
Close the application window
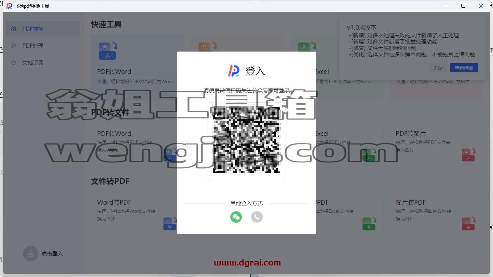click(481, 6)
